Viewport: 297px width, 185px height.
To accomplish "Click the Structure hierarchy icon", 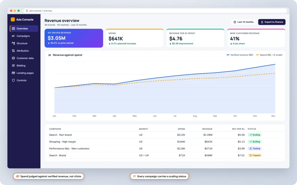I will (13, 43).
